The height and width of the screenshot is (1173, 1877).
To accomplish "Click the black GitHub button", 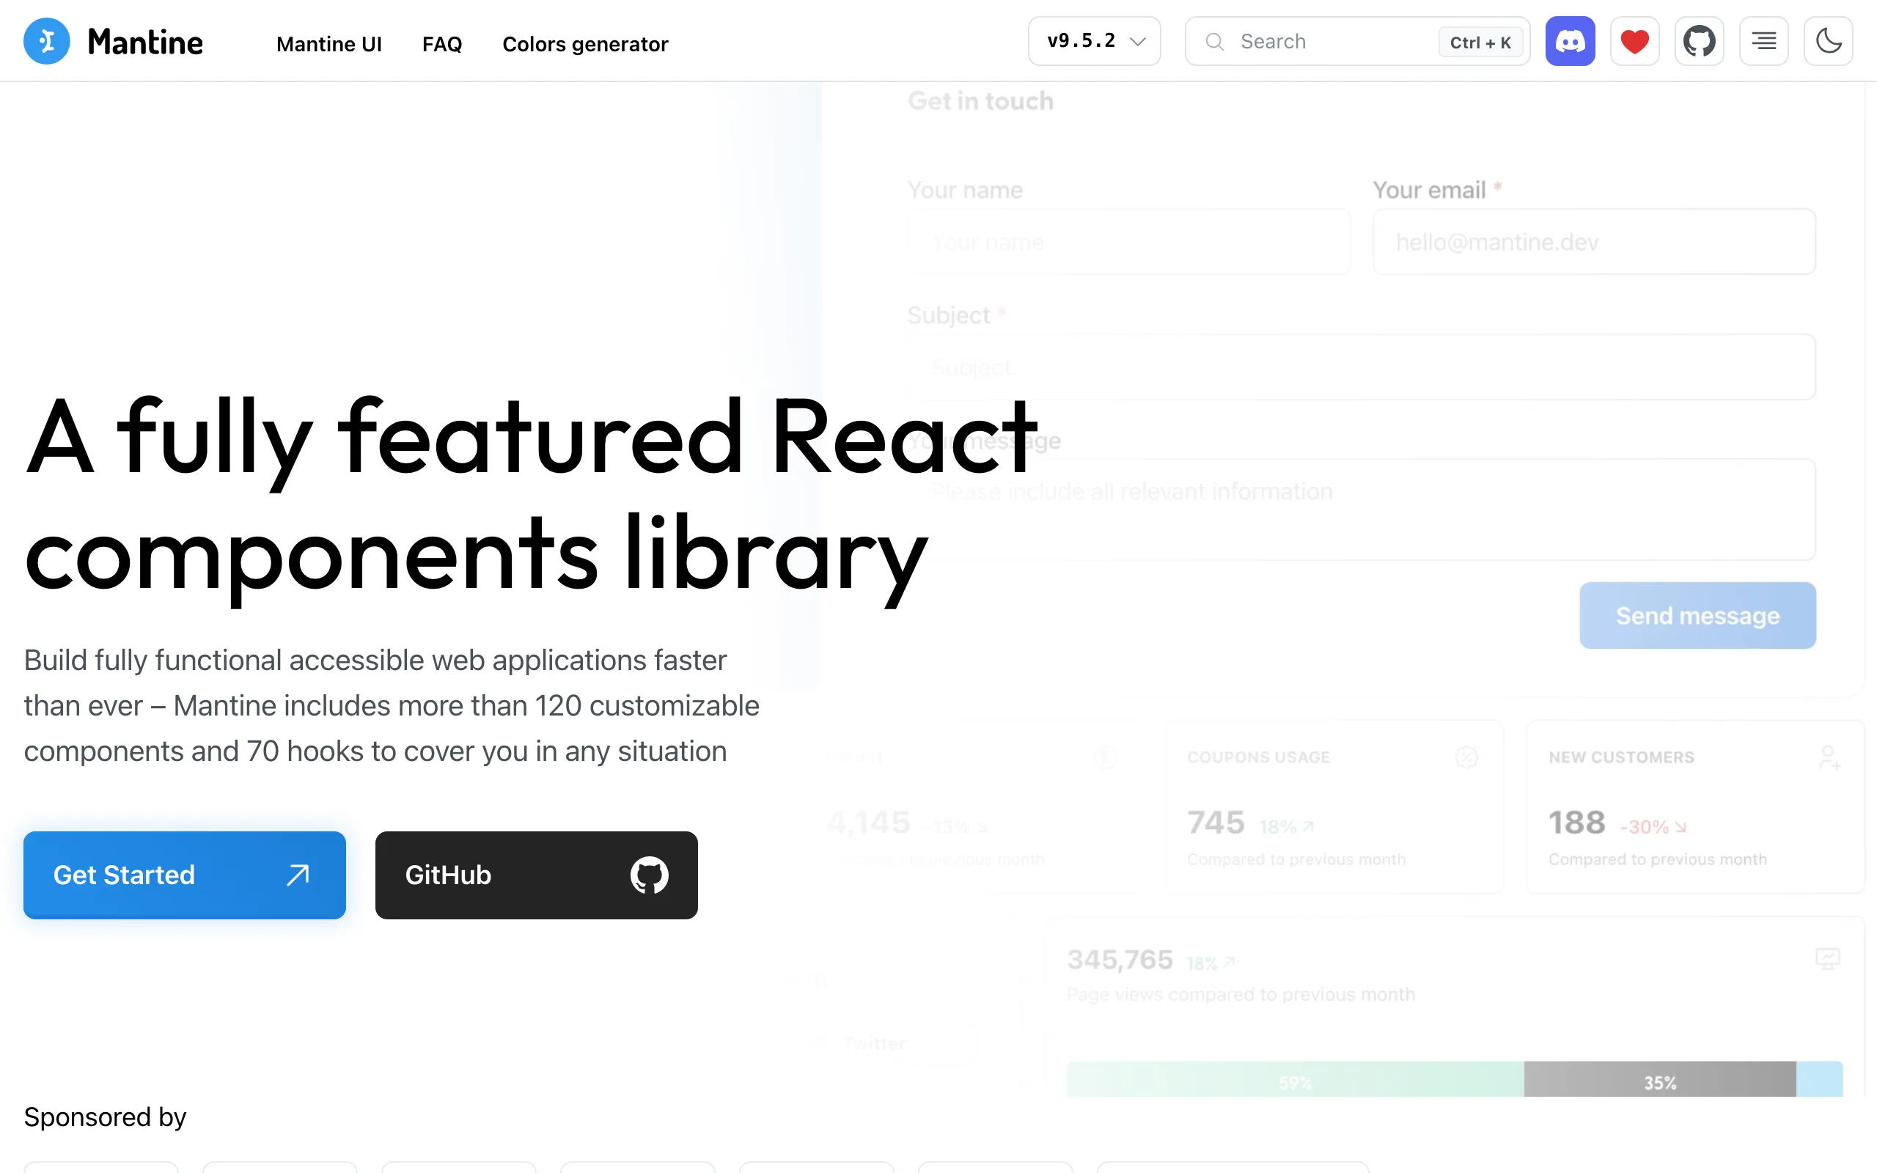I will coord(537,875).
